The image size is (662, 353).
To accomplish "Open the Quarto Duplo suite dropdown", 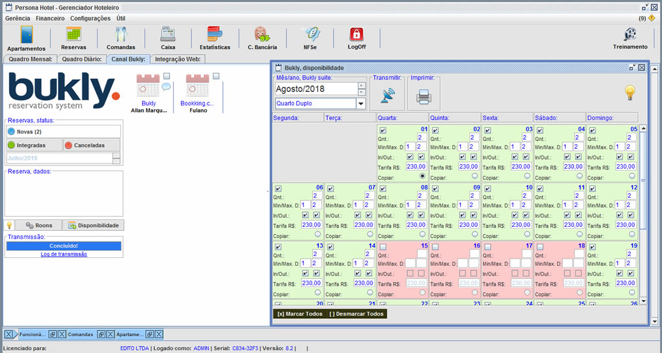I will tap(361, 103).
